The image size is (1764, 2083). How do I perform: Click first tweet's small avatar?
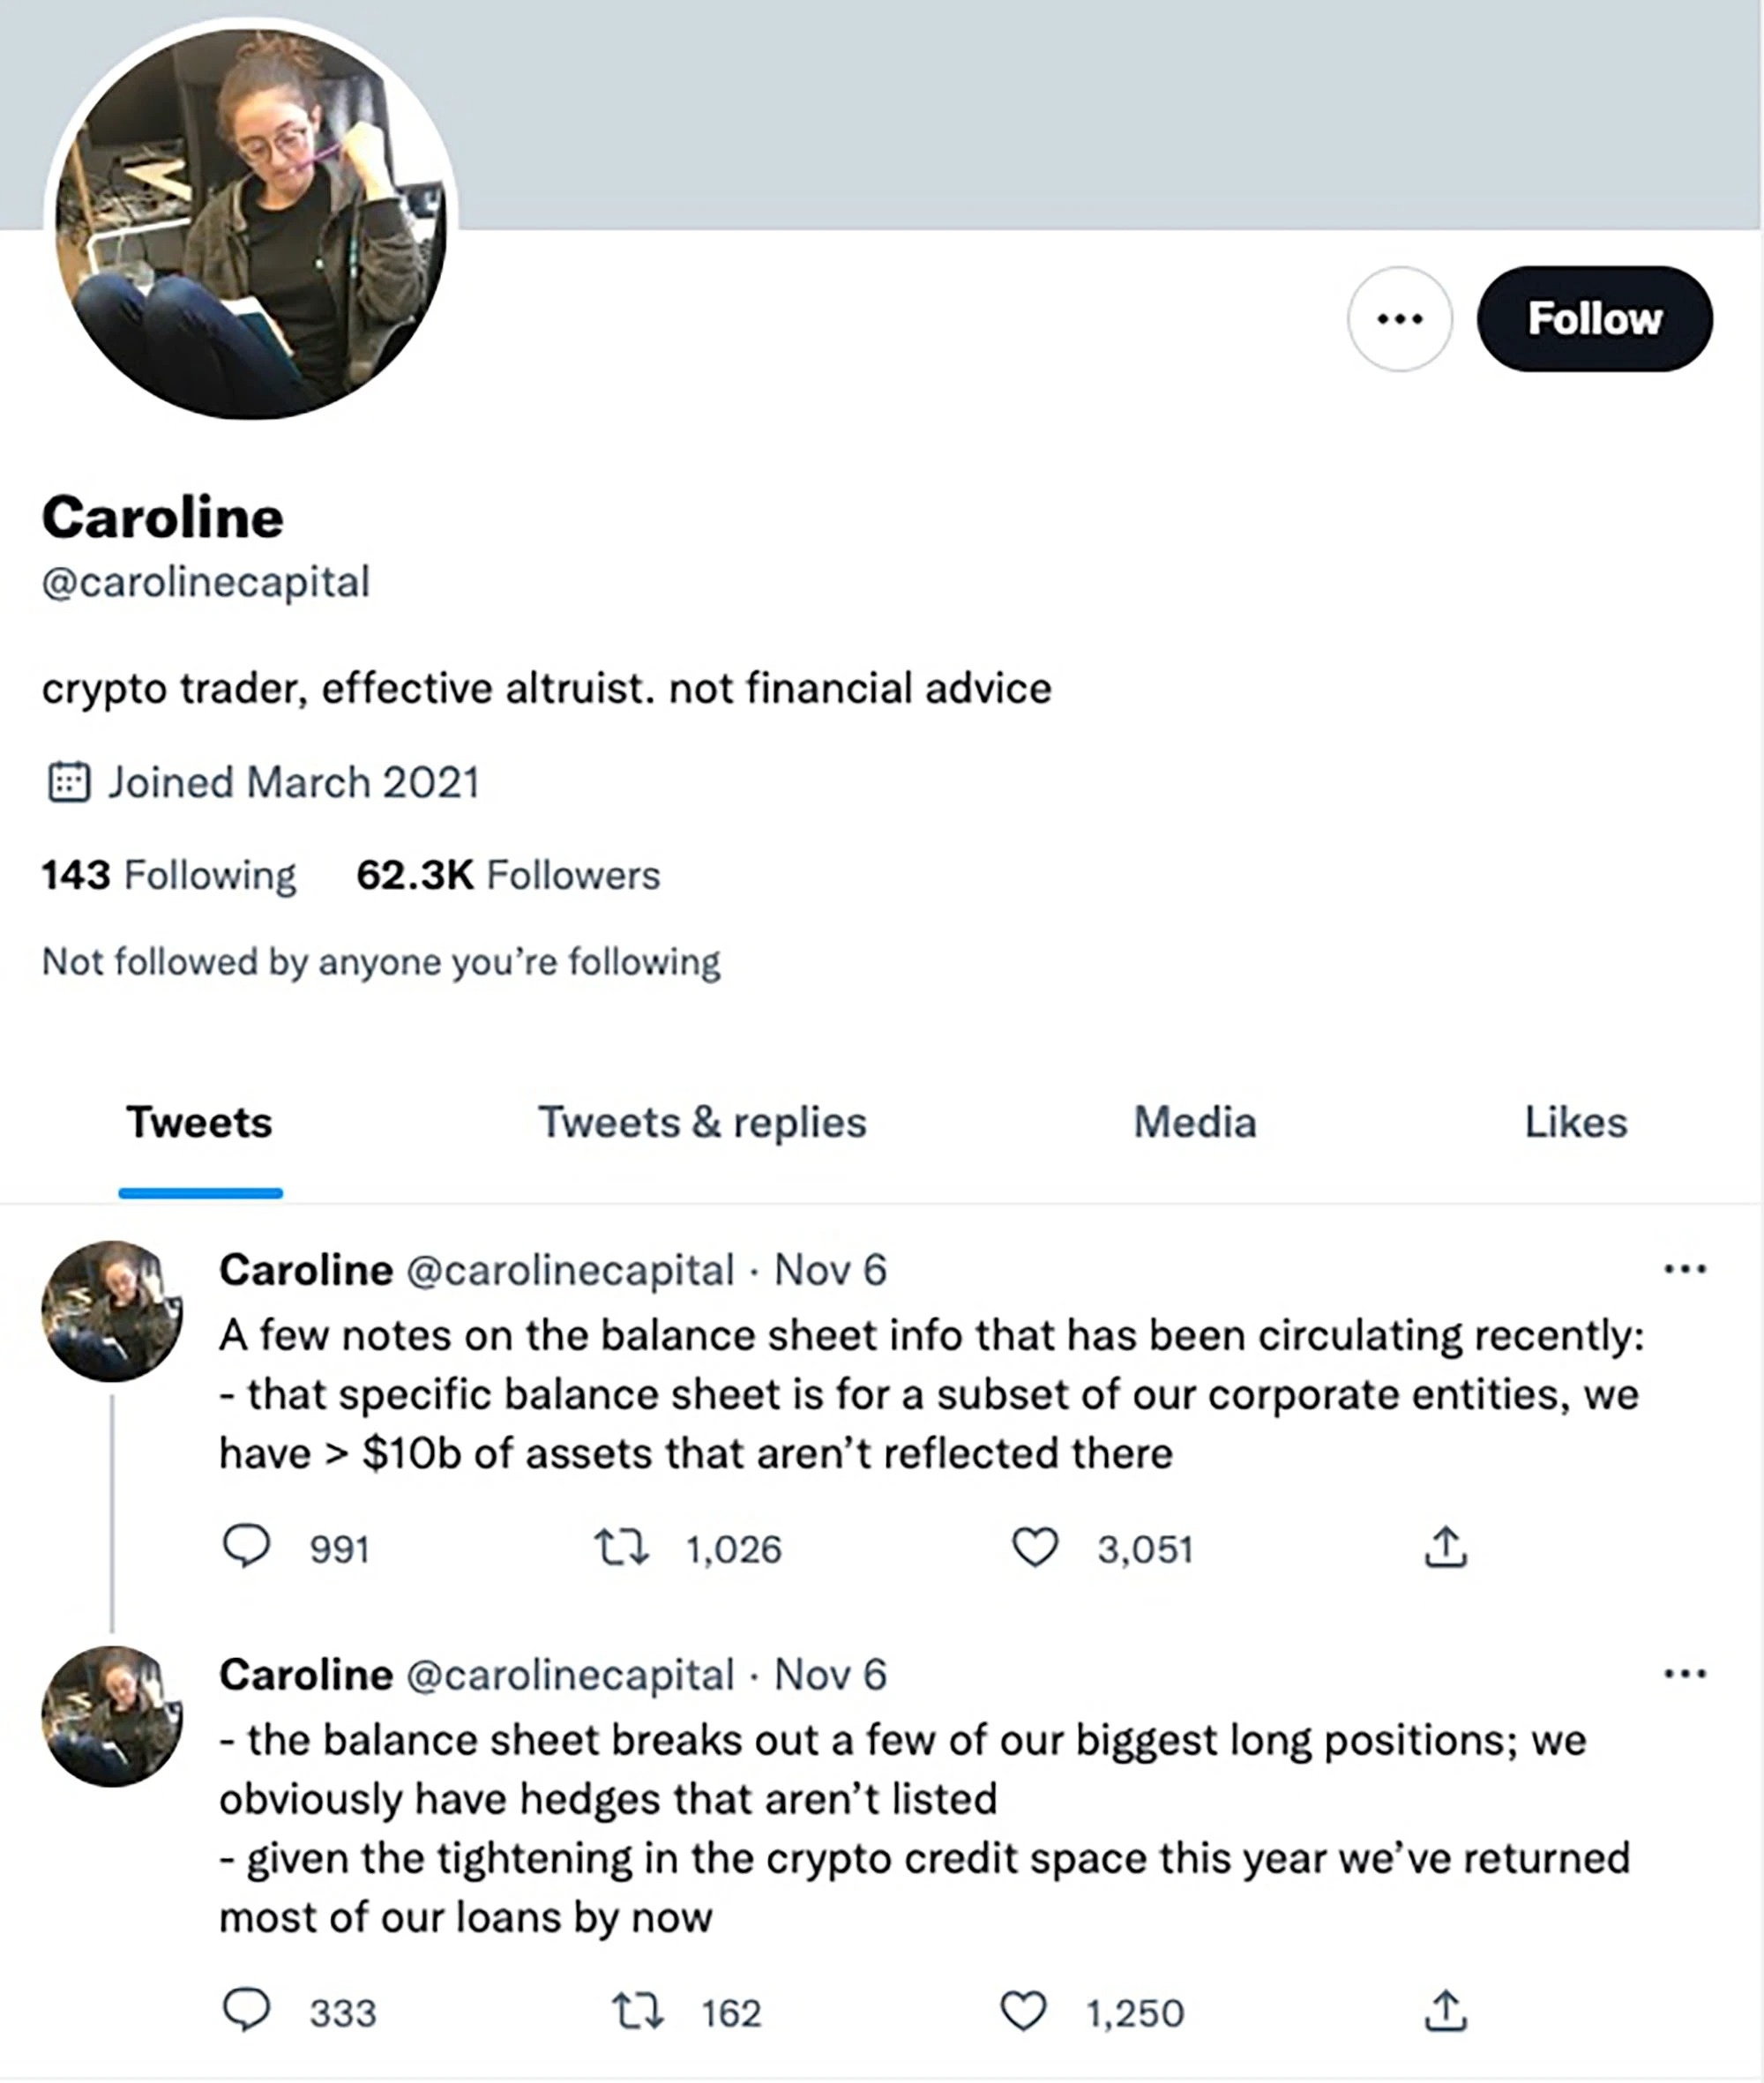click(112, 1311)
